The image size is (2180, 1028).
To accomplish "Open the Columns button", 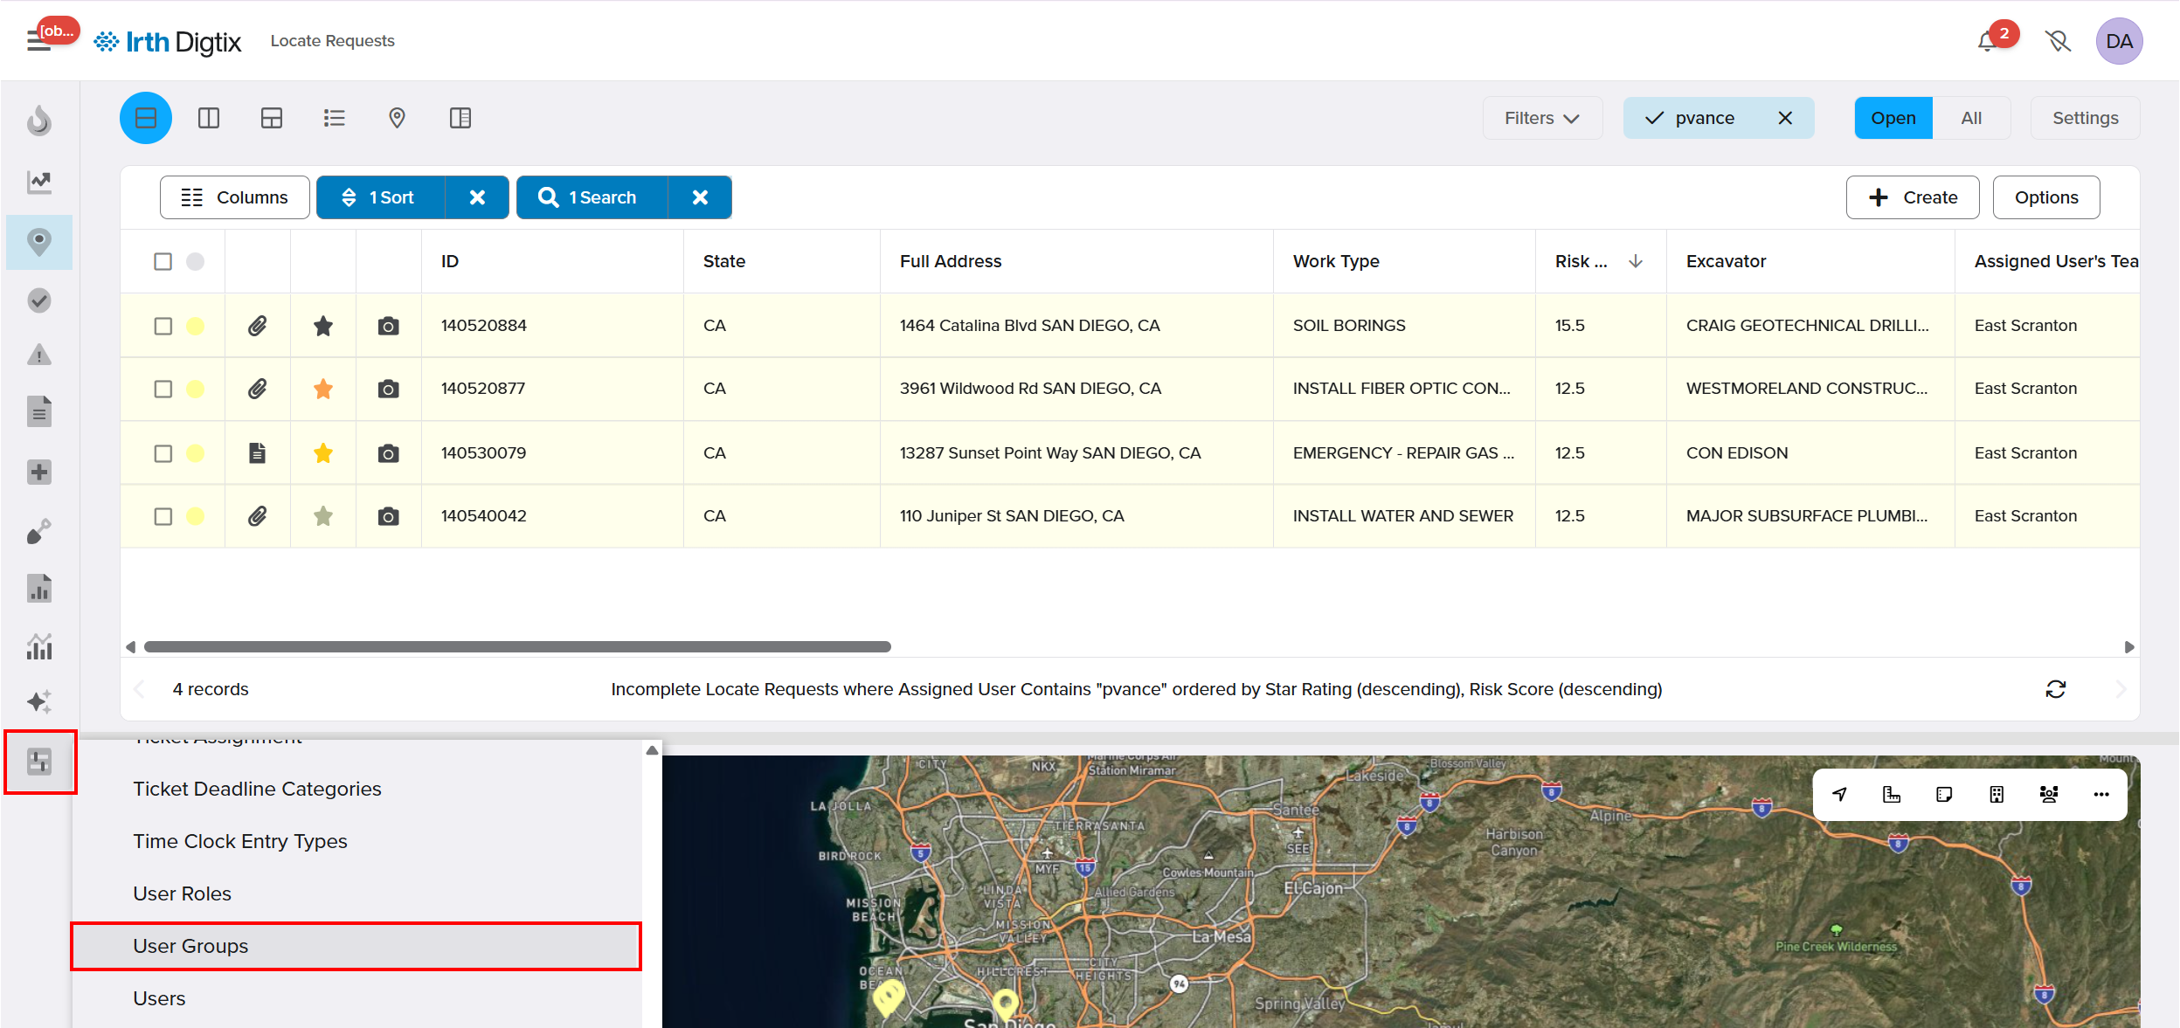I will coord(234,197).
